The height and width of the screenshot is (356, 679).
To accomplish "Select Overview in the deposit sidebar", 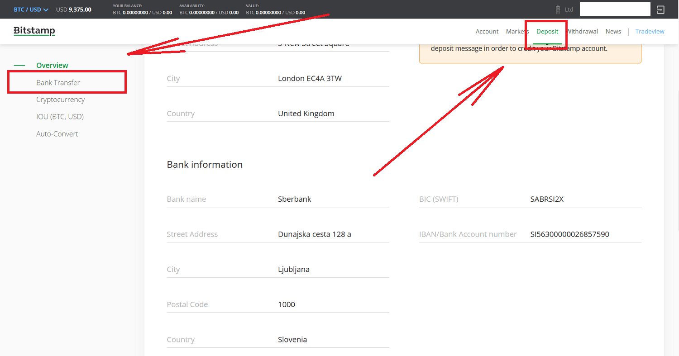I will click(x=52, y=65).
